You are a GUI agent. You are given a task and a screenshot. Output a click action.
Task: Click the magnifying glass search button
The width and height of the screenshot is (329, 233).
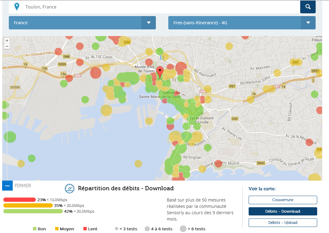click(308, 7)
